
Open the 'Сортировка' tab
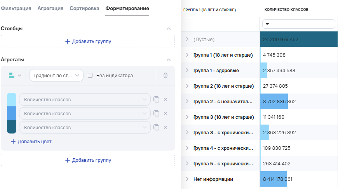(x=84, y=8)
